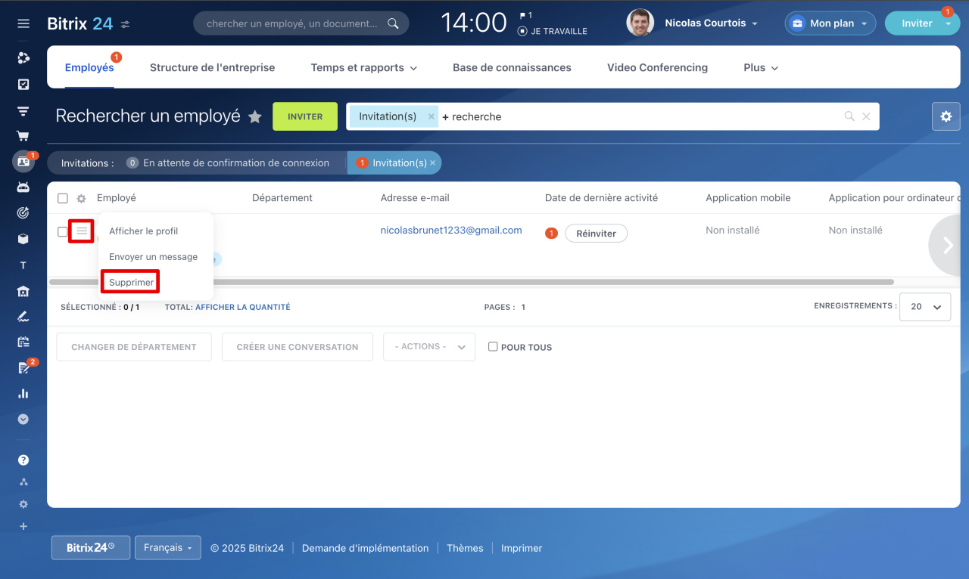The width and height of the screenshot is (969, 579).
Task: Clear the filter with the X in the search bar
Action: [866, 116]
